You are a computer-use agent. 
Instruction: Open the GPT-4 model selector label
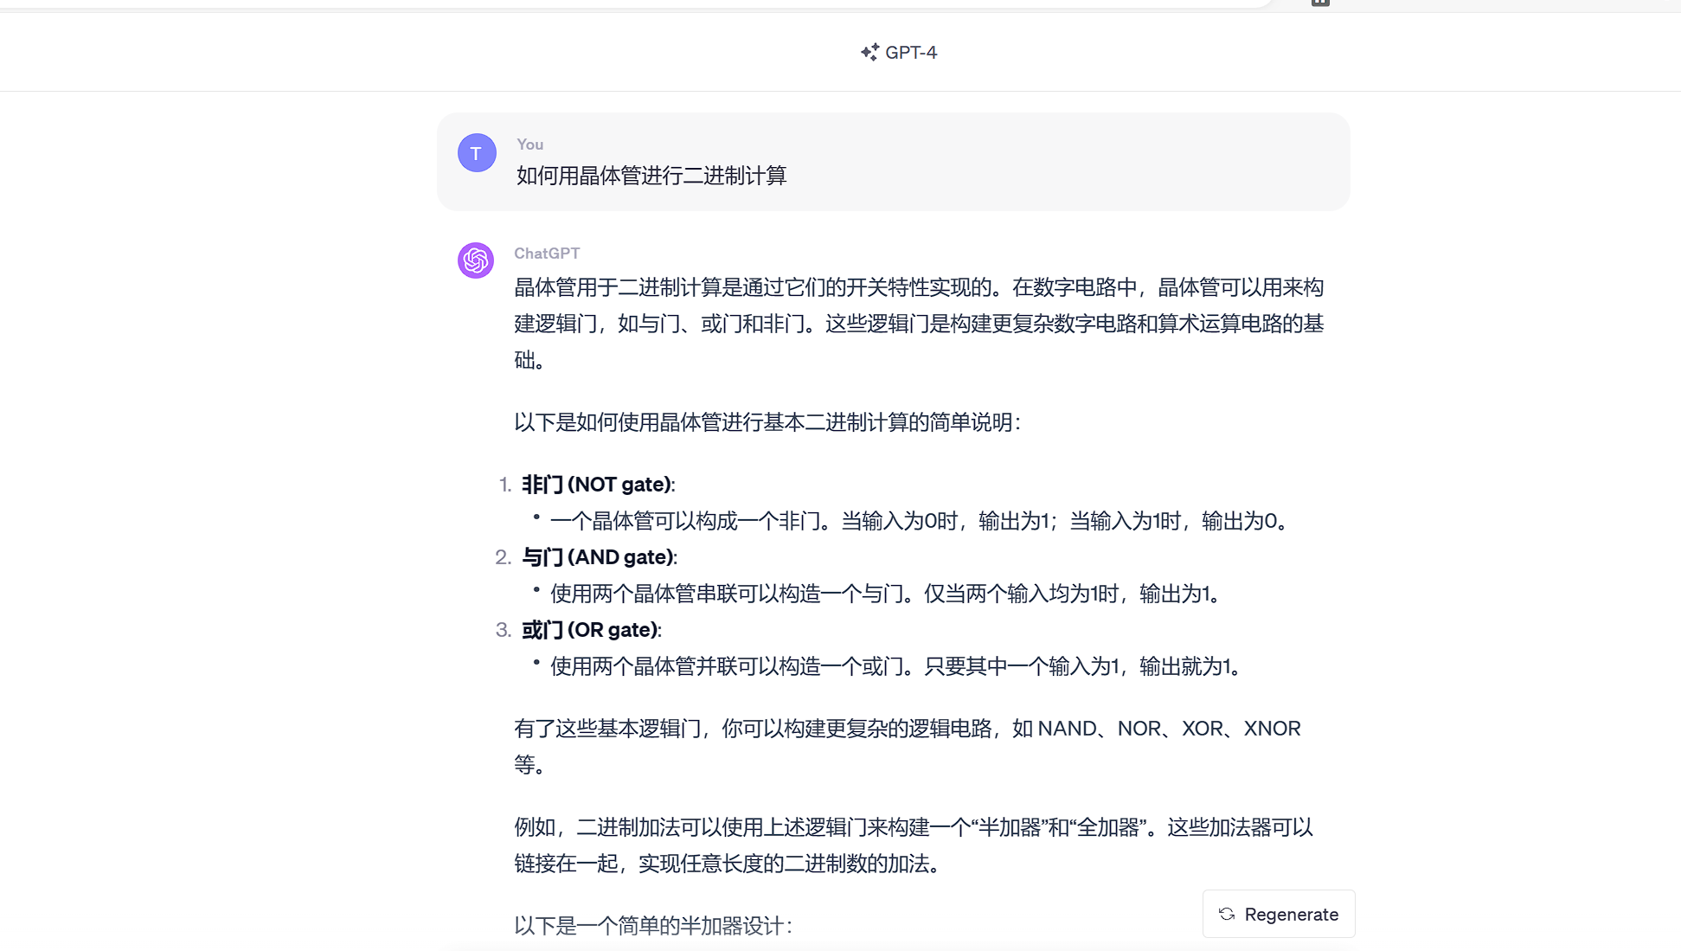point(910,52)
